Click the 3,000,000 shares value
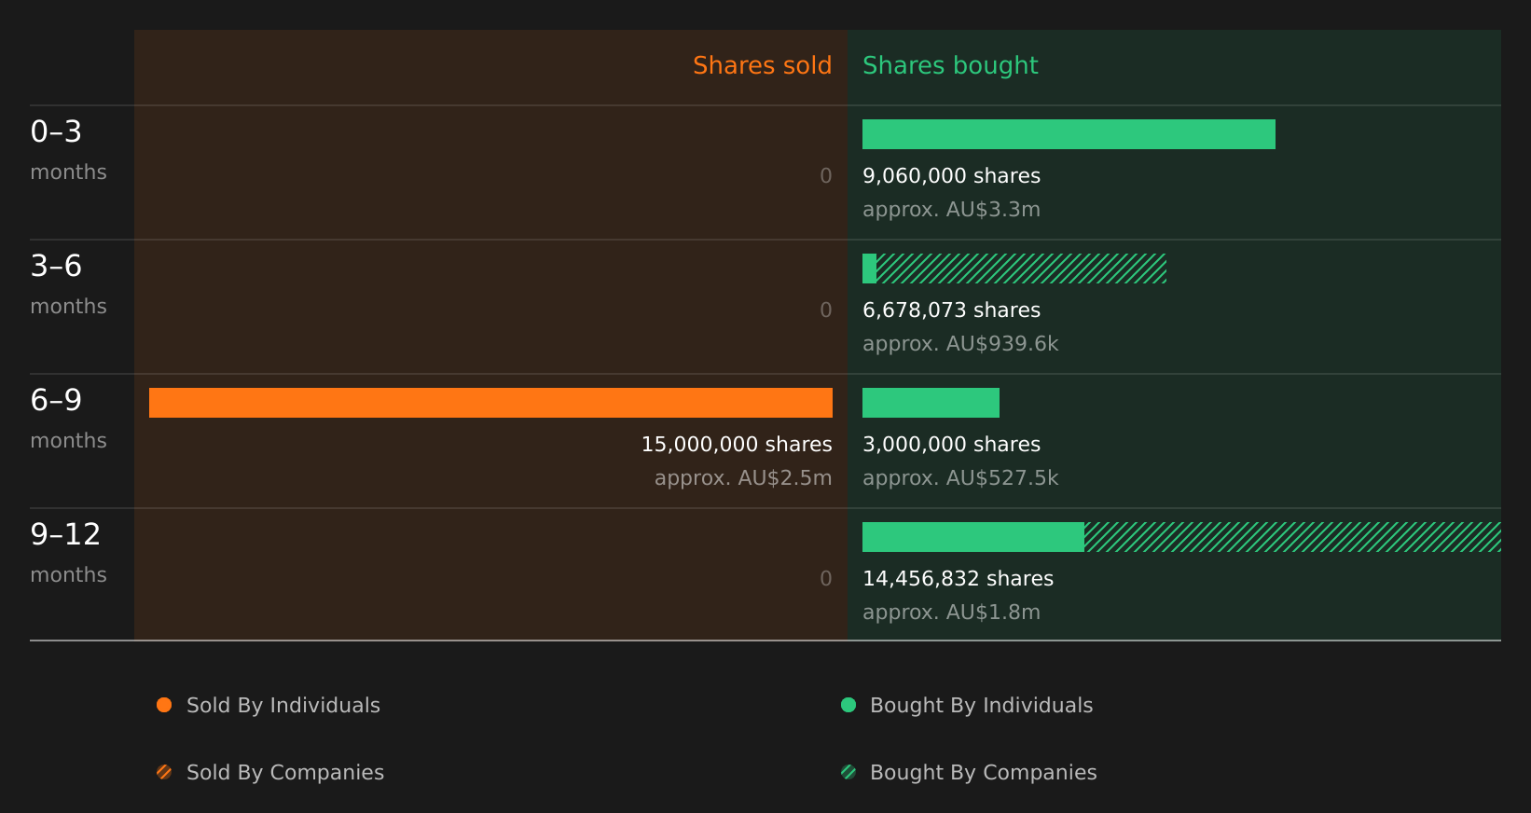The image size is (1531, 813). (x=951, y=445)
